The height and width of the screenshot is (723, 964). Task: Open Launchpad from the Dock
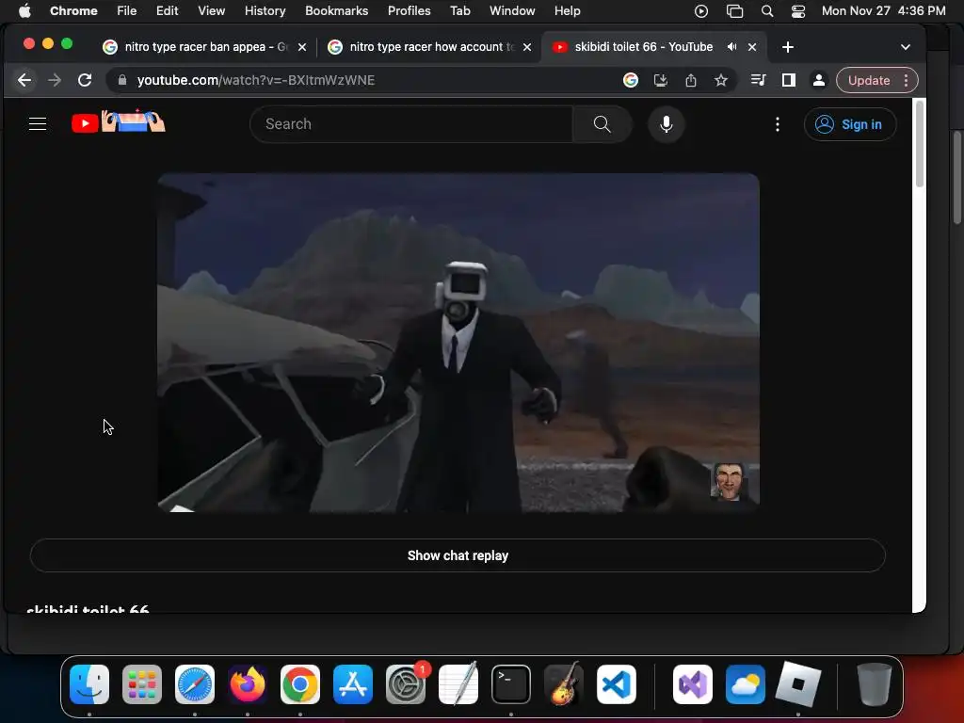click(x=142, y=684)
